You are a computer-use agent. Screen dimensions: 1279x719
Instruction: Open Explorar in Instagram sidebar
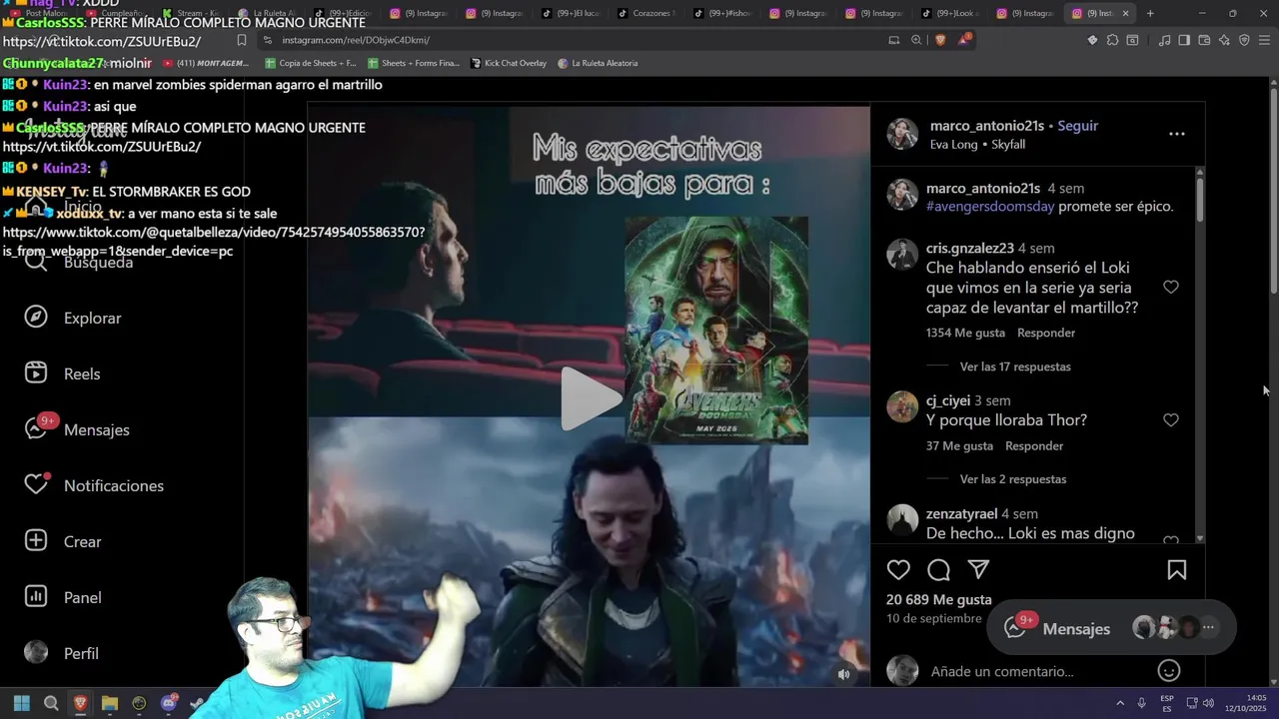pyautogui.click(x=72, y=318)
